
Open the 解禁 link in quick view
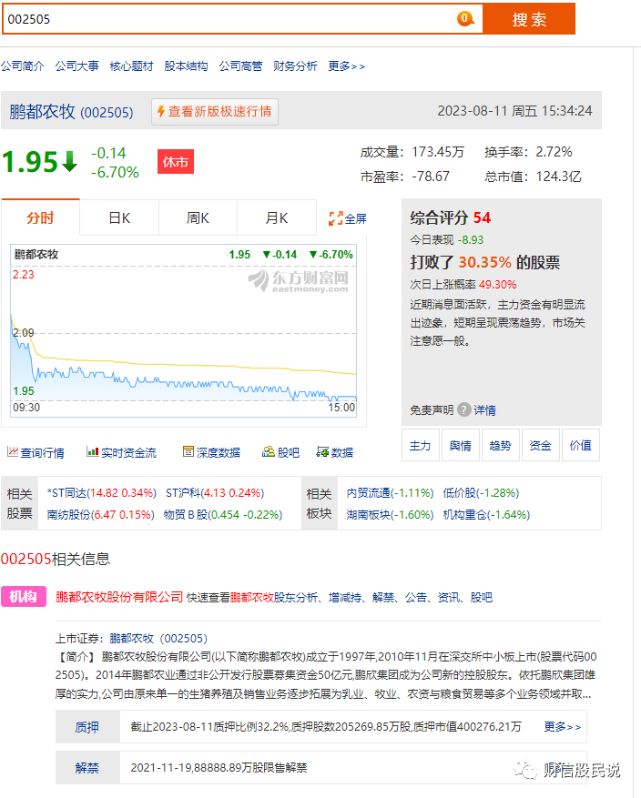click(x=383, y=598)
